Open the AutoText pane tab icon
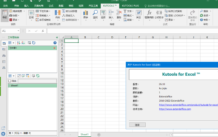This screenshot has width=218, height=137. coord(4,49)
